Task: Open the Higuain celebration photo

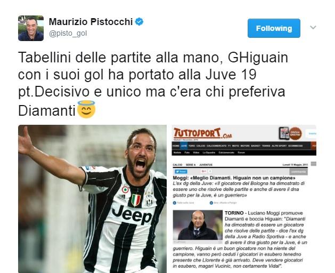Action: tap(92, 199)
